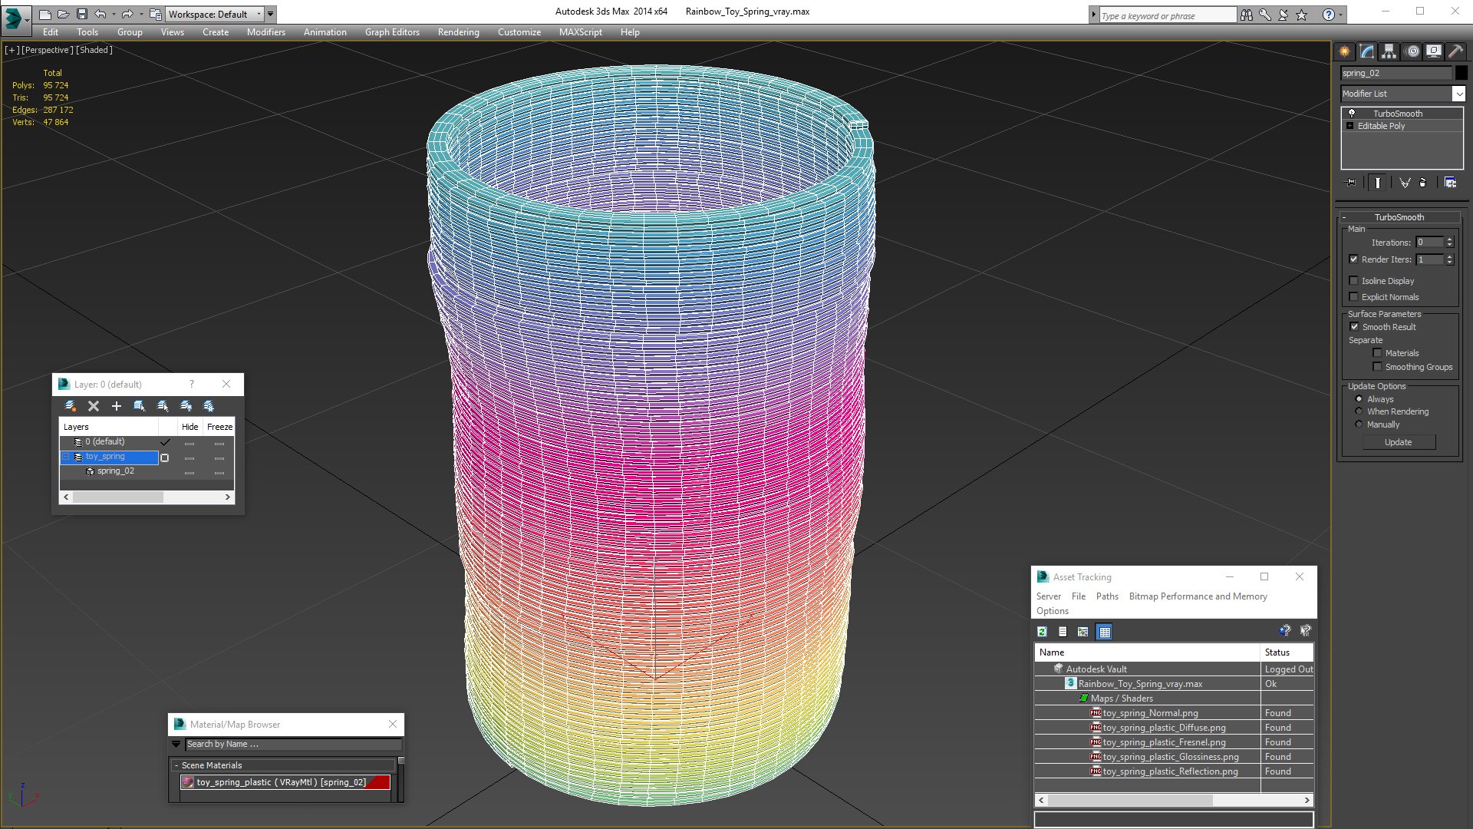Toggle TurboSmooth modifier lightbulb visibility

[1352, 114]
